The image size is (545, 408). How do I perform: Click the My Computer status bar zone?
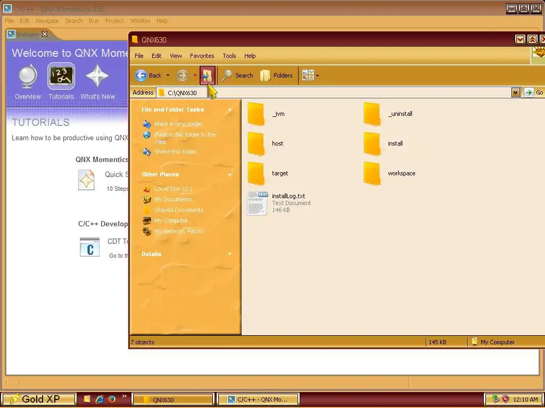pos(506,342)
